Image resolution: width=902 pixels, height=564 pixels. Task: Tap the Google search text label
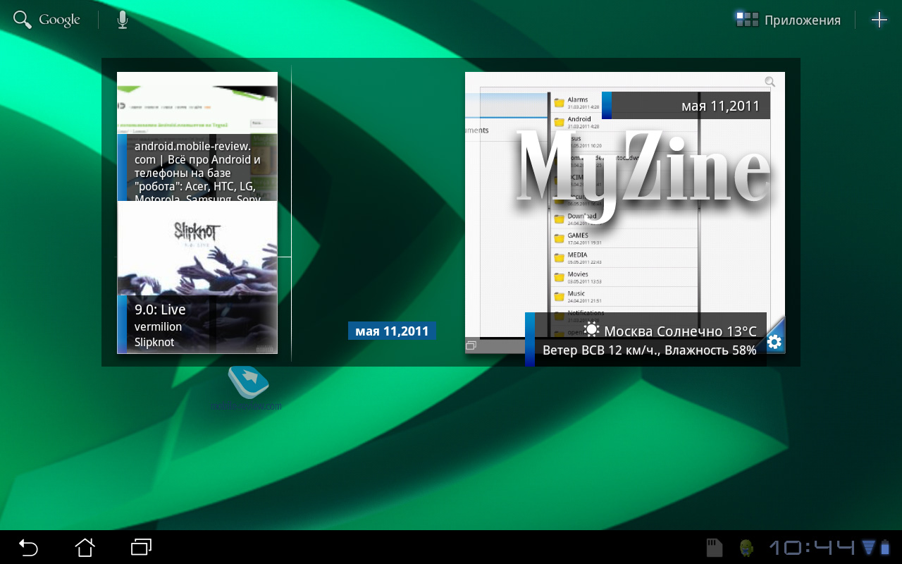click(59, 20)
